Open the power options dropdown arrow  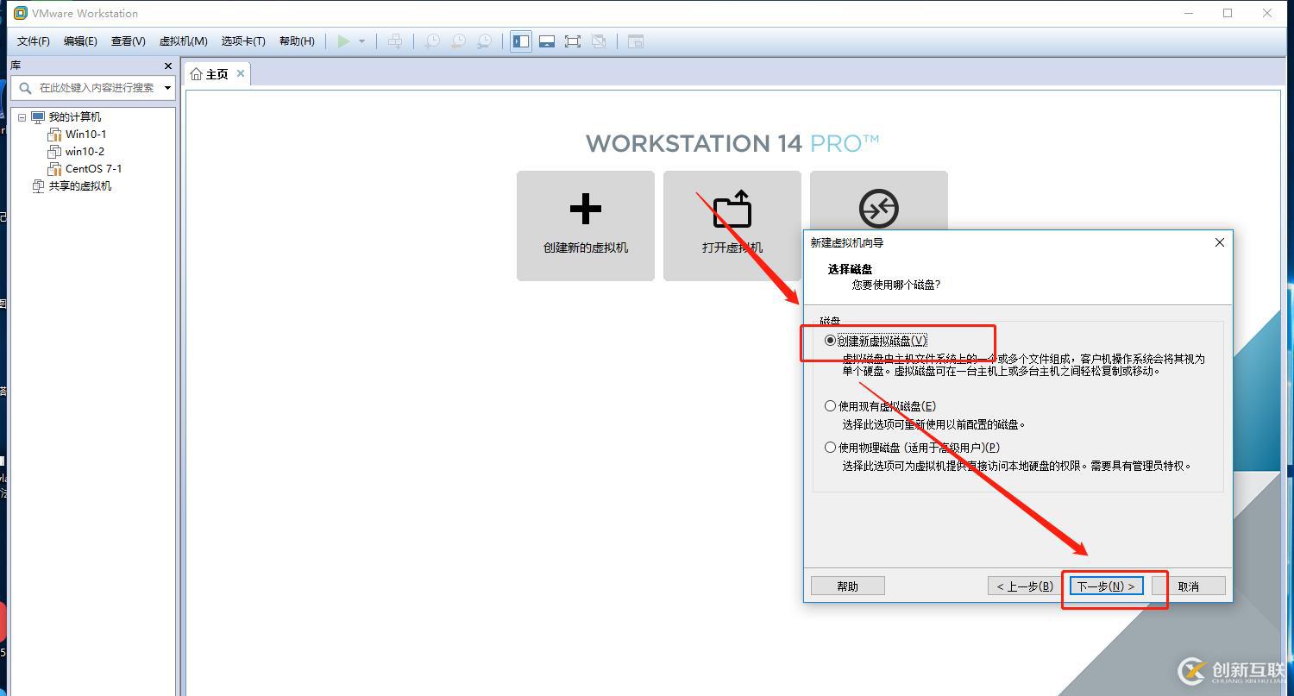(361, 41)
